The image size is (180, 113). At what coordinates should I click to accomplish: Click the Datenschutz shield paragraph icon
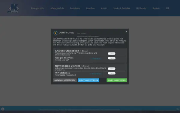click(x=55, y=33)
